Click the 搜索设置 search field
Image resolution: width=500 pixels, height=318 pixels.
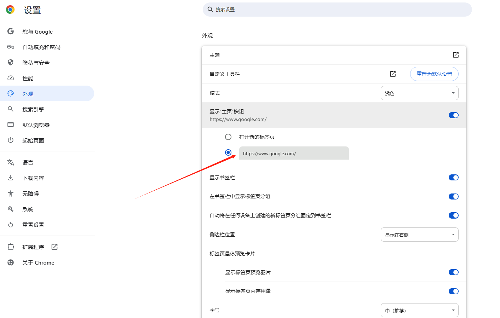click(337, 10)
